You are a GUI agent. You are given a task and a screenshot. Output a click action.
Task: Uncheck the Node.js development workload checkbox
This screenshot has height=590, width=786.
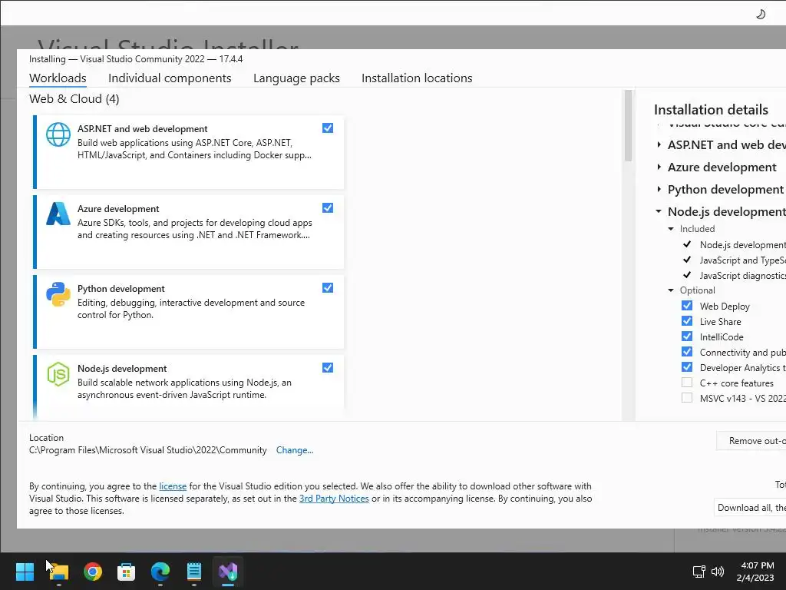click(x=327, y=367)
